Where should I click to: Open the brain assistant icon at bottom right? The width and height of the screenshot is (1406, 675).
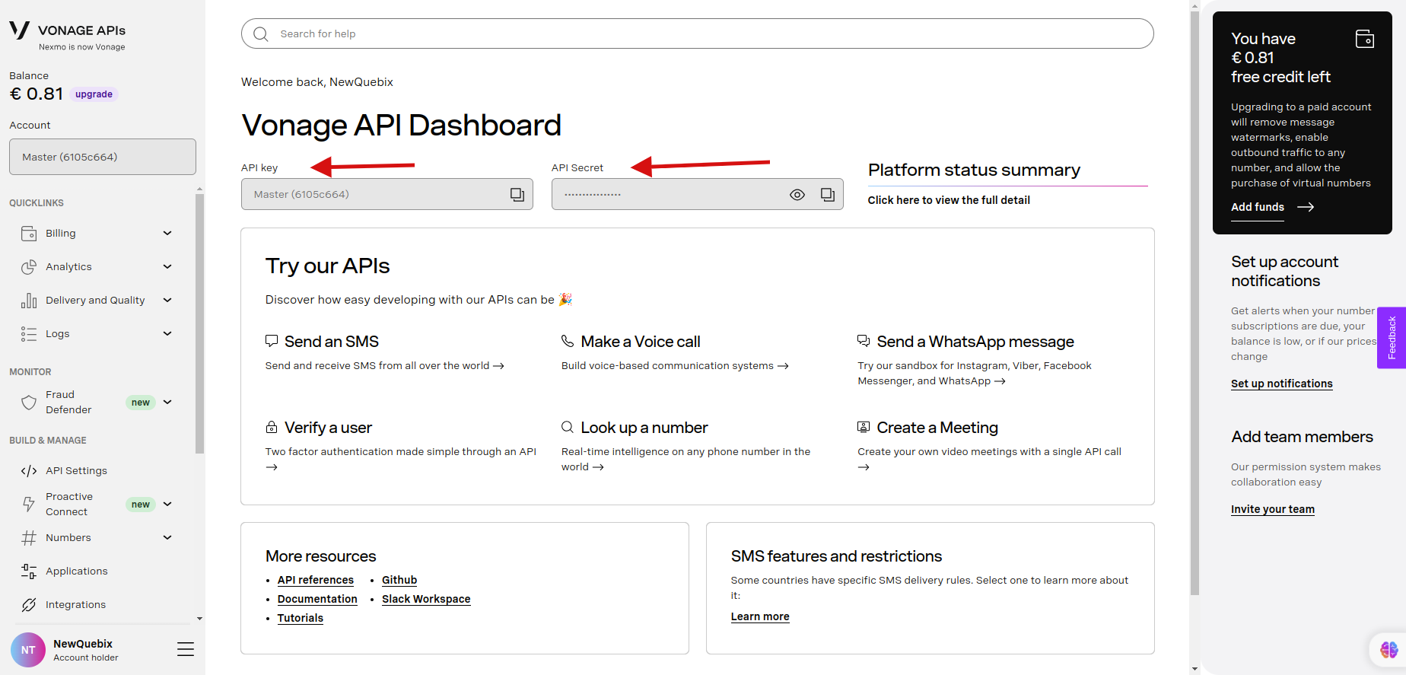(1389, 649)
